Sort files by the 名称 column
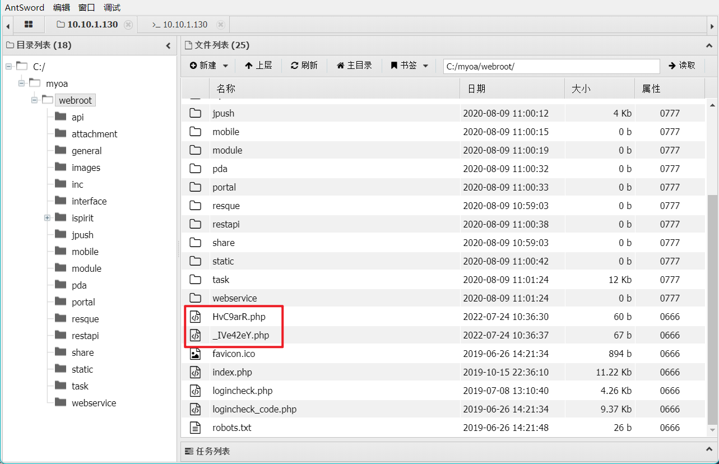 pyautogui.click(x=335, y=89)
